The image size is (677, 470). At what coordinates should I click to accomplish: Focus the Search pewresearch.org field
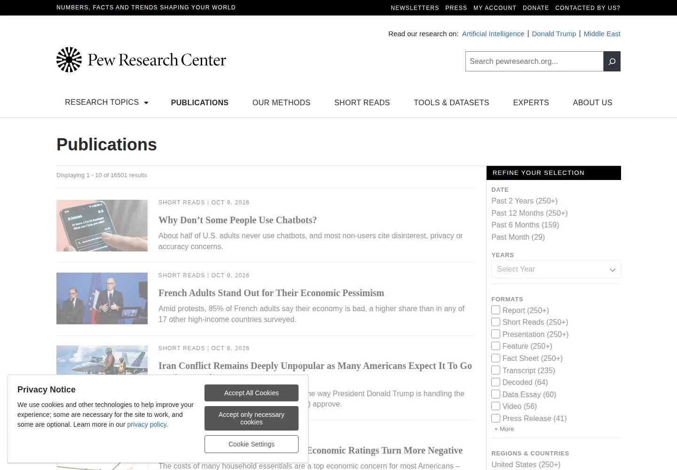pos(534,62)
